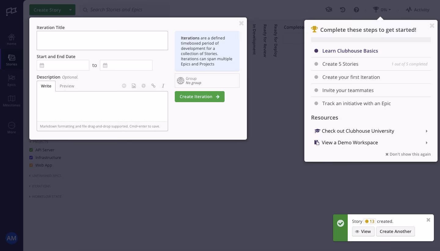This screenshot has width=440, height=251.
Task: Open the Home sidebar icon
Action: 12,39
